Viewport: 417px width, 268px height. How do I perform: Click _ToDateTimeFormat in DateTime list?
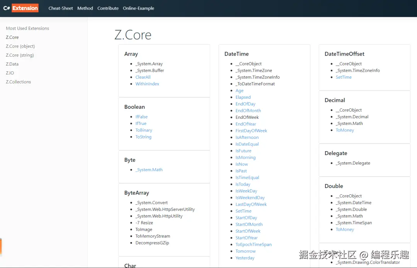[255, 84]
